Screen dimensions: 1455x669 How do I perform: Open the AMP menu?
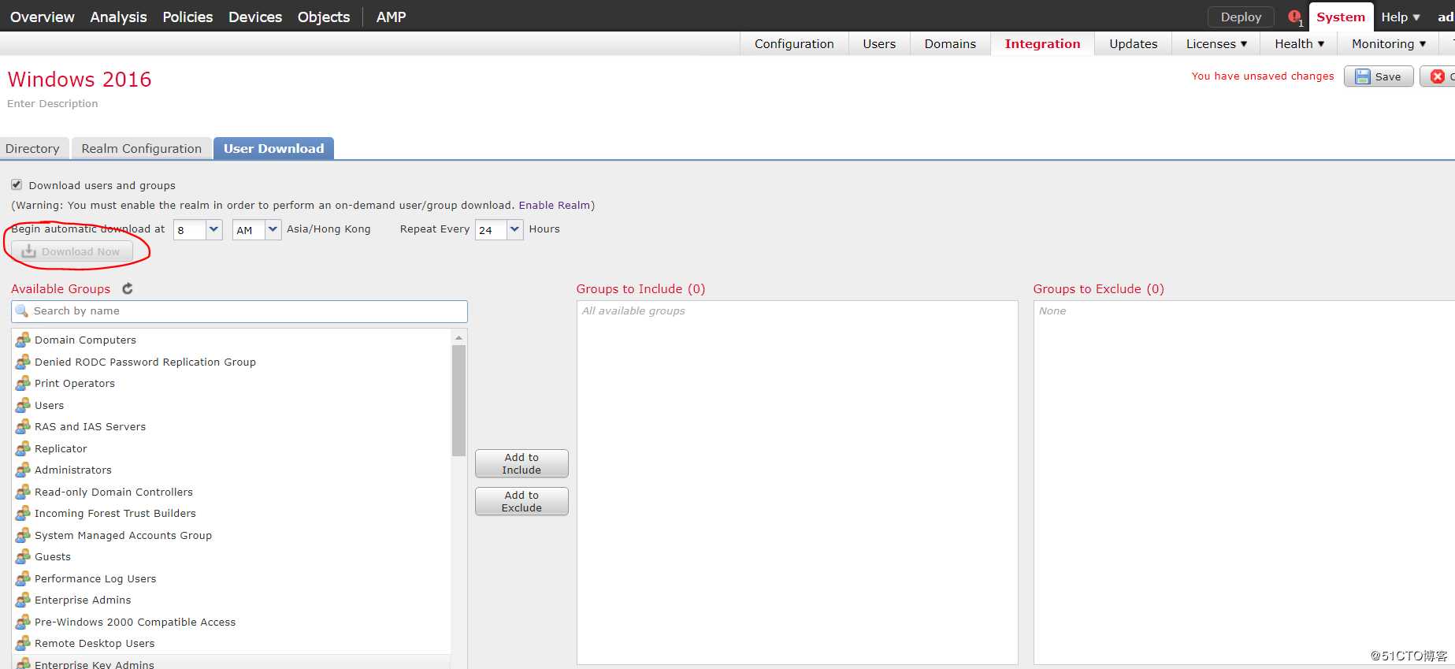coord(392,17)
